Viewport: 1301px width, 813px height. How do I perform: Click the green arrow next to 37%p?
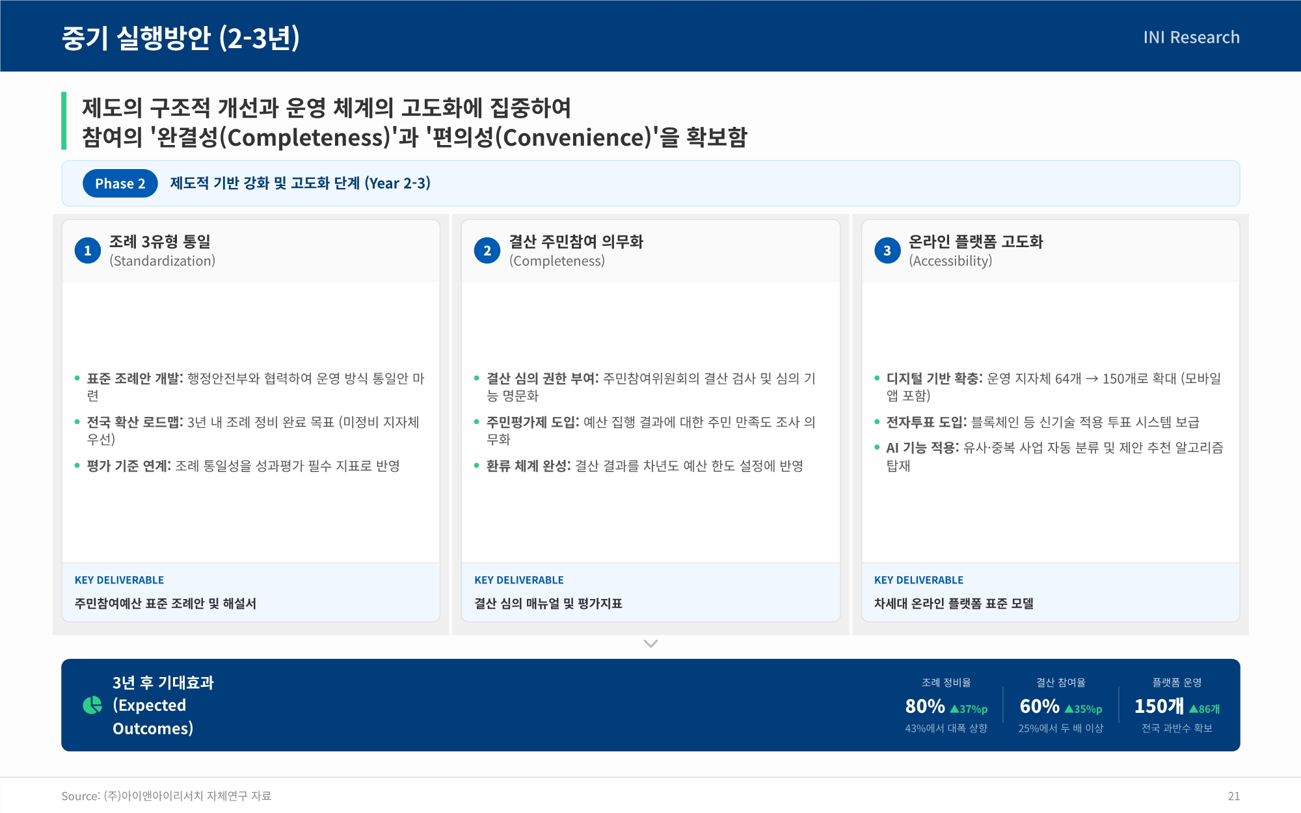pyautogui.click(x=954, y=709)
